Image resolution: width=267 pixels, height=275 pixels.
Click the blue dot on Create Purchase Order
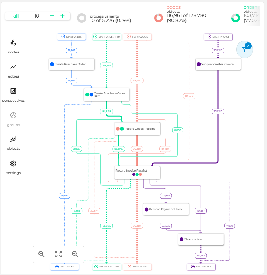tap(52, 64)
